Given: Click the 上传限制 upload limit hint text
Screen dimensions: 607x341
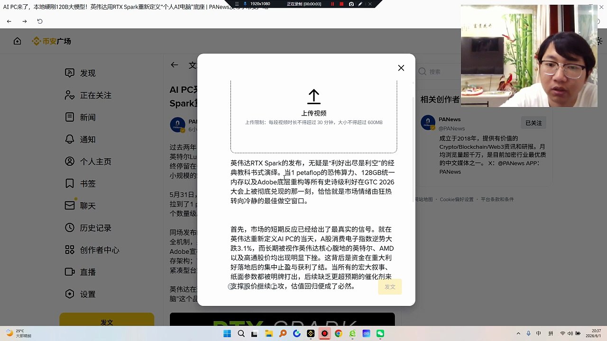Looking at the screenshot, I should [x=313, y=122].
